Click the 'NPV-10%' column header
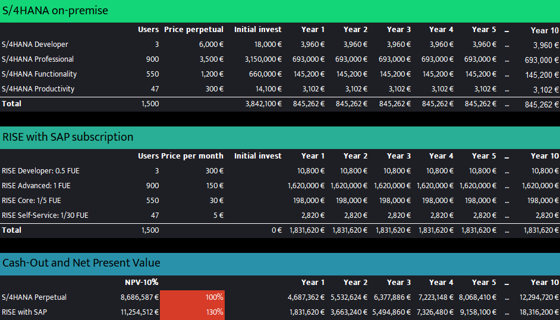The width and height of the screenshot is (560, 320). click(x=141, y=283)
